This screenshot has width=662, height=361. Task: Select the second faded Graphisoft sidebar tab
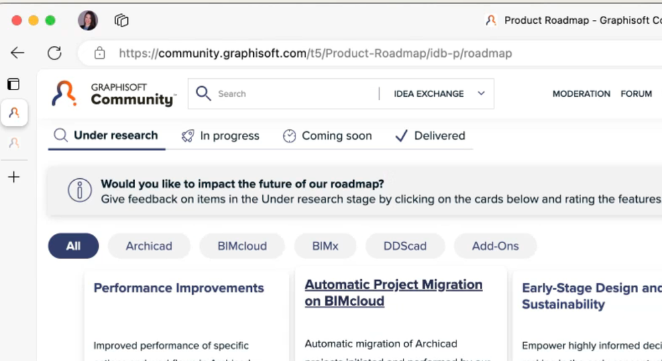[15, 142]
